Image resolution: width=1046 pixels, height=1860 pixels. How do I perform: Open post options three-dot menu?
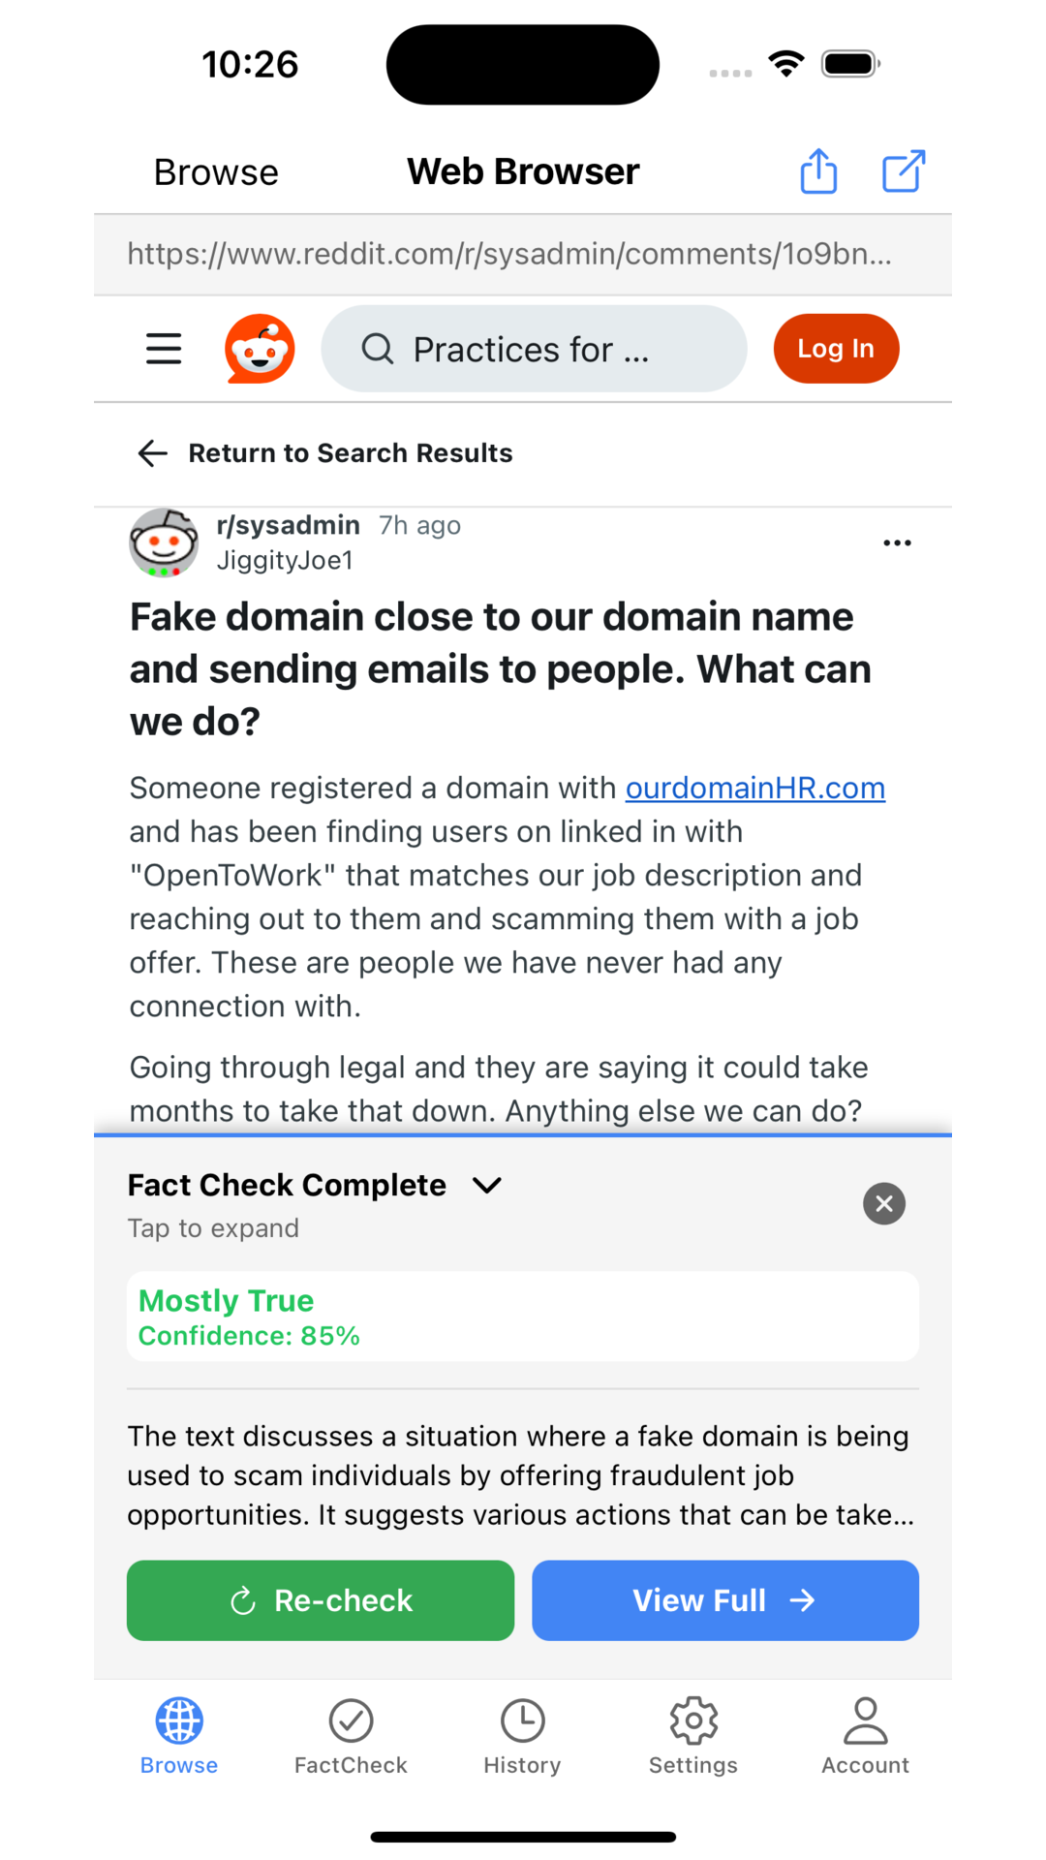tap(897, 542)
